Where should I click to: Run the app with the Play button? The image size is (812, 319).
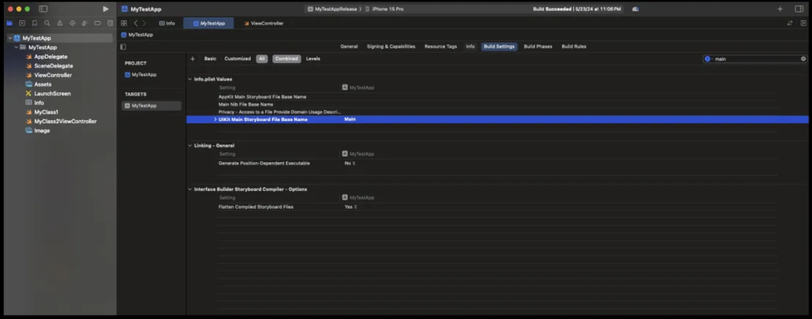pyautogui.click(x=105, y=9)
